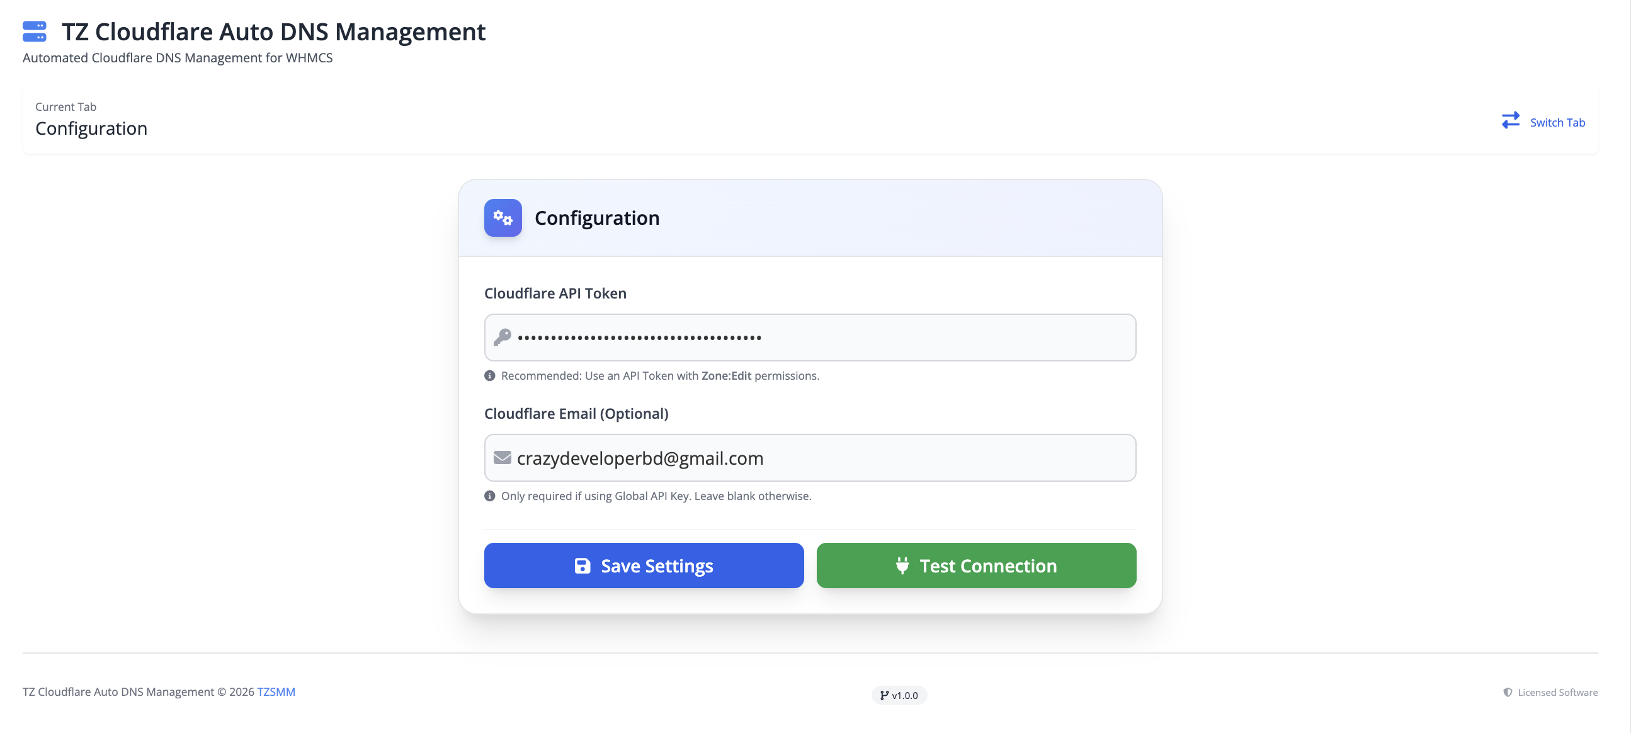Screen dimensions: 1631x733
Task: Click the Configuration current tab label
Action: pos(91,128)
